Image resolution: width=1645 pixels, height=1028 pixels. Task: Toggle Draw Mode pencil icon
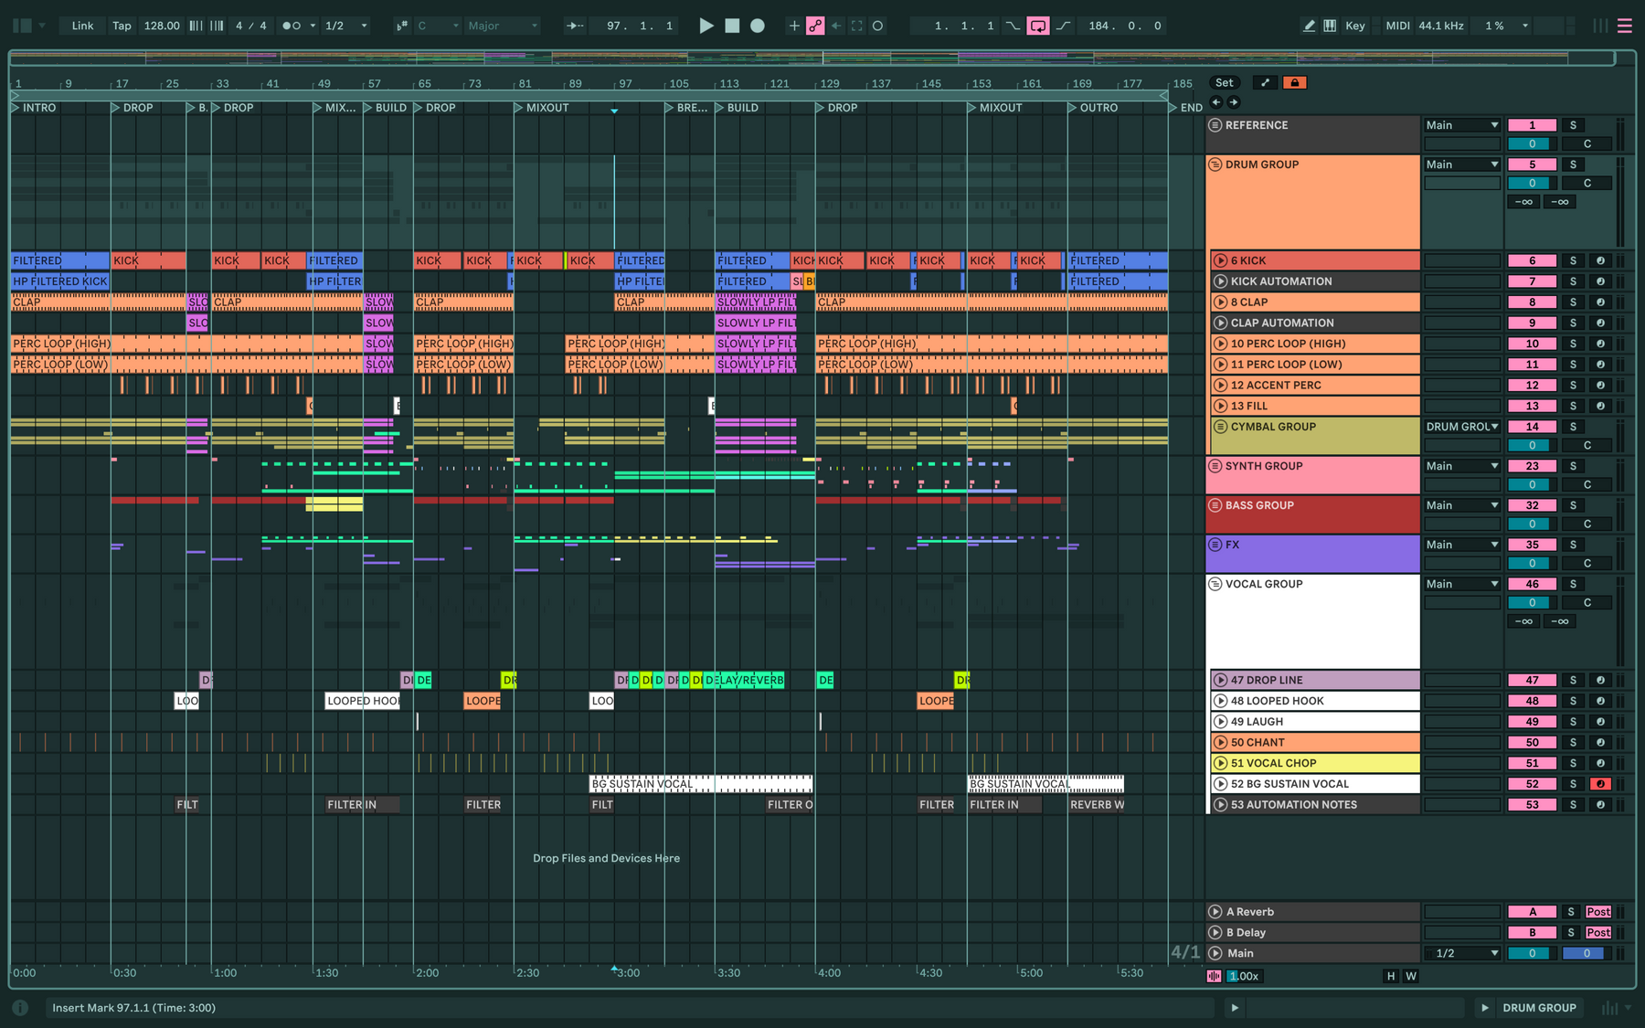pyautogui.click(x=1309, y=26)
